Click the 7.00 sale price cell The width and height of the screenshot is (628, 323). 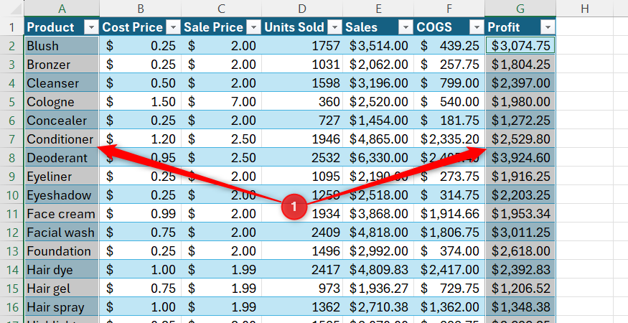[221, 102]
